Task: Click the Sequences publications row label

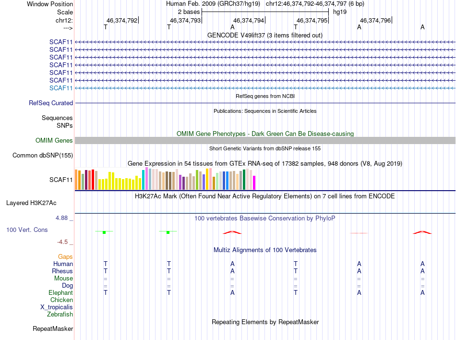Action: click(57, 118)
